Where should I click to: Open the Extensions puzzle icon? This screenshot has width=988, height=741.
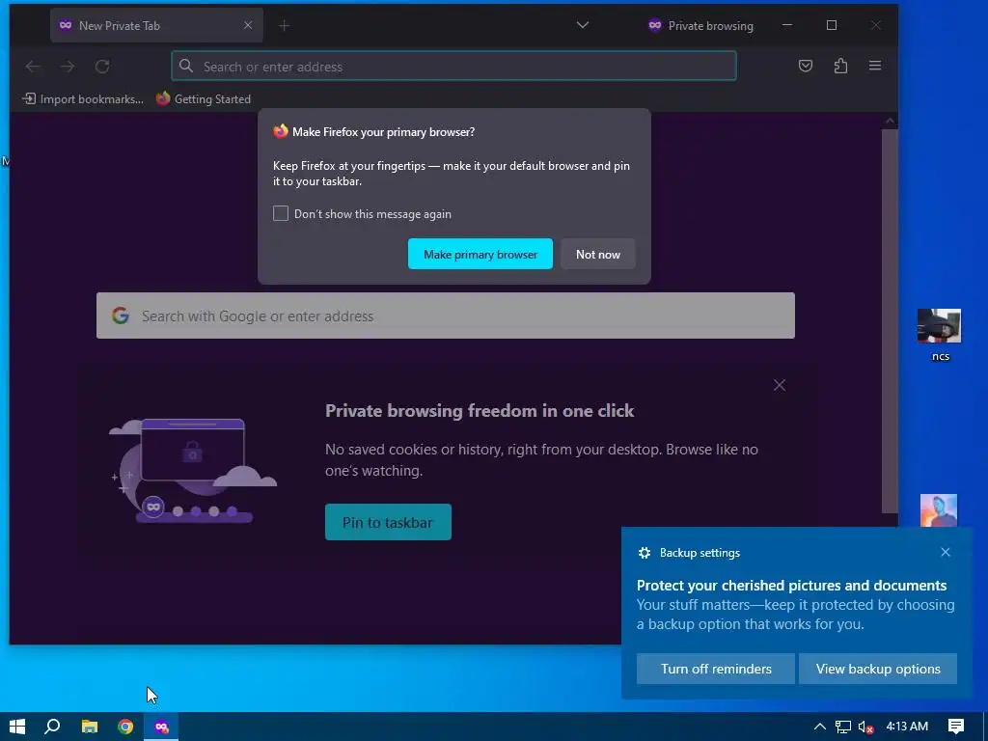(x=840, y=66)
